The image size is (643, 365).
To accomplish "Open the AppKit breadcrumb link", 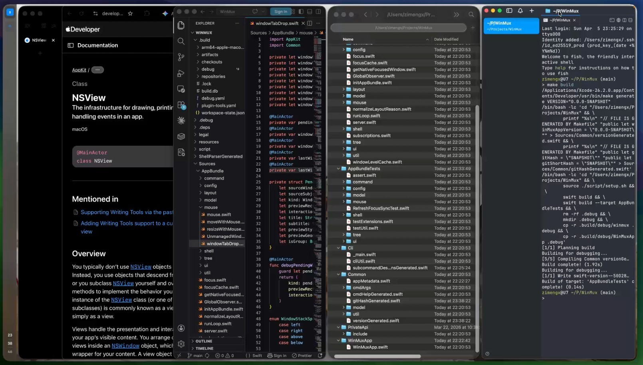I will (79, 70).
